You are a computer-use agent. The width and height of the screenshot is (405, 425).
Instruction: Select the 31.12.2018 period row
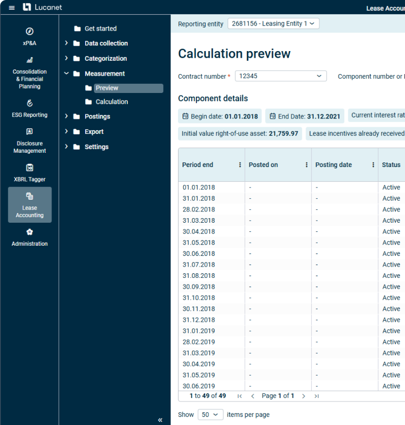199,320
